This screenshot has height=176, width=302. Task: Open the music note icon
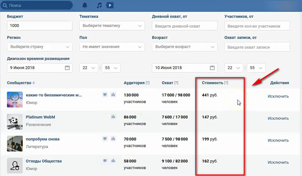tap(99, 5)
